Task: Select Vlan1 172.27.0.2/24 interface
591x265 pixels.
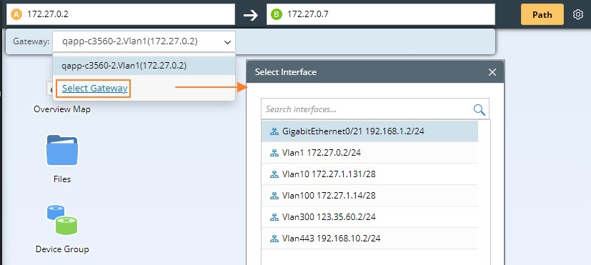Action: pyautogui.click(x=369, y=153)
